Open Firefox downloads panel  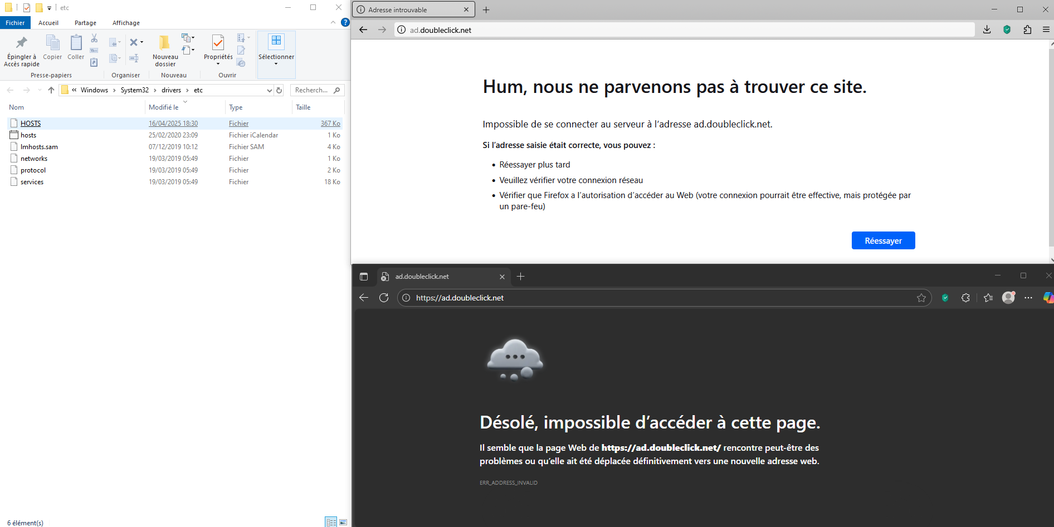[987, 30]
